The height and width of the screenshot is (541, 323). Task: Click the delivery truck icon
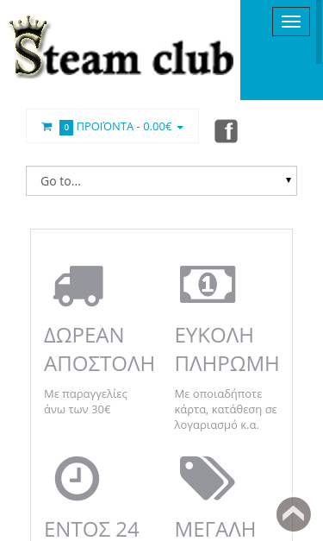pyautogui.click(x=78, y=286)
